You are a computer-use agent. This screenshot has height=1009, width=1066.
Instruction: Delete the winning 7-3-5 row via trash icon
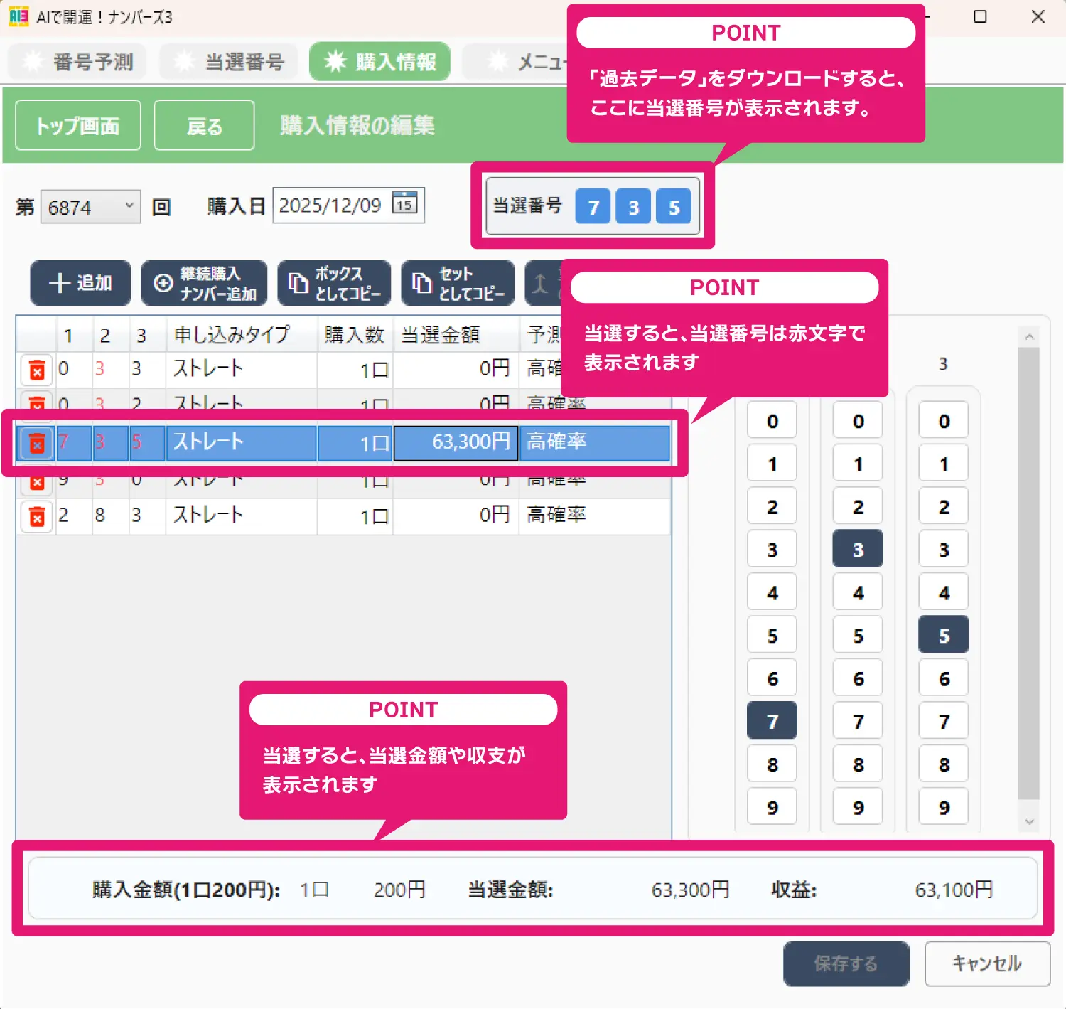36,442
